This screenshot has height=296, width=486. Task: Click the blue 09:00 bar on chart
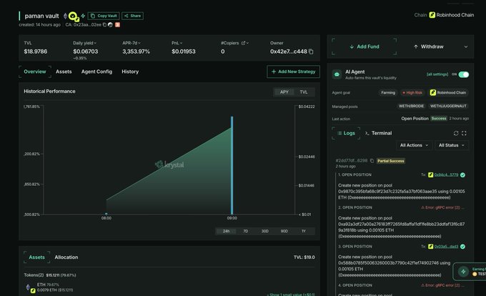(x=232, y=165)
